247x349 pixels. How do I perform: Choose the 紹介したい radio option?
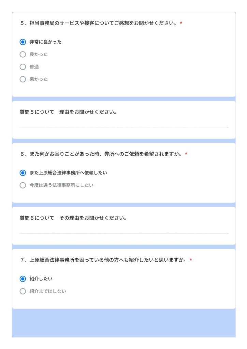(23, 279)
